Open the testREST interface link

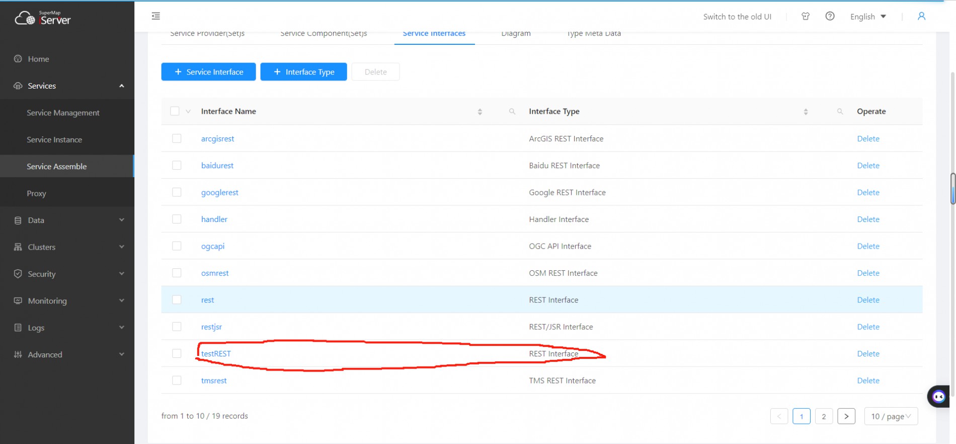216,353
